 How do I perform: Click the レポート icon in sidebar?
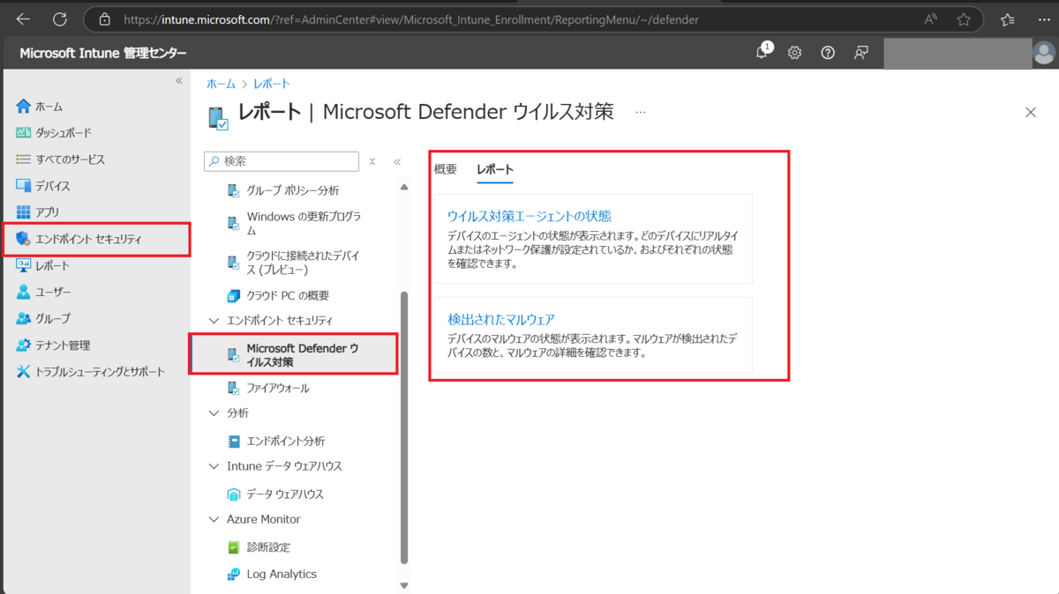pyautogui.click(x=24, y=265)
